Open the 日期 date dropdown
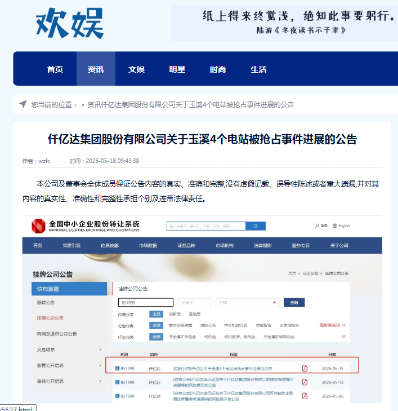The height and width of the screenshot is (411, 398). pos(247,303)
